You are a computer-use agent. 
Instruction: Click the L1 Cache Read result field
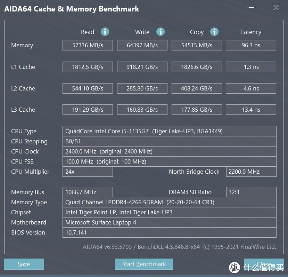tap(88, 66)
